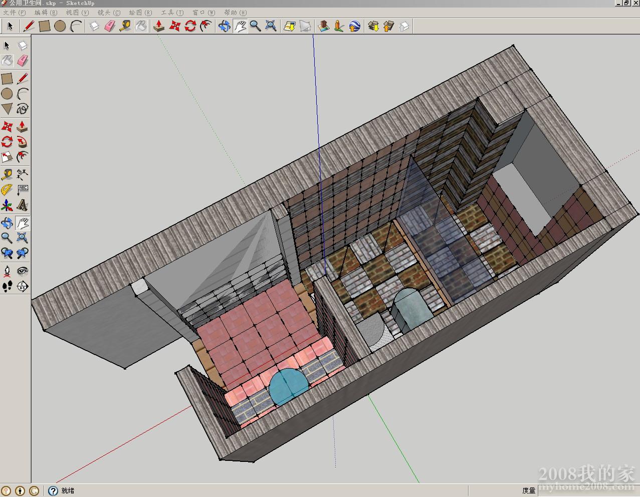Click the Dimension tool in left toolbar

click(x=22, y=175)
